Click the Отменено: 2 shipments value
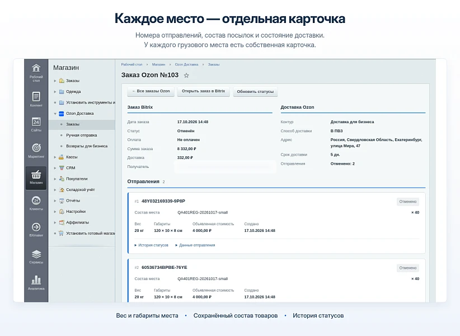 tap(342, 164)
